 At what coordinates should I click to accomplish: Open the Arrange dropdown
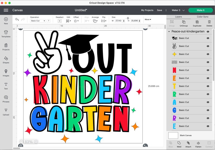tap(95, 21)
